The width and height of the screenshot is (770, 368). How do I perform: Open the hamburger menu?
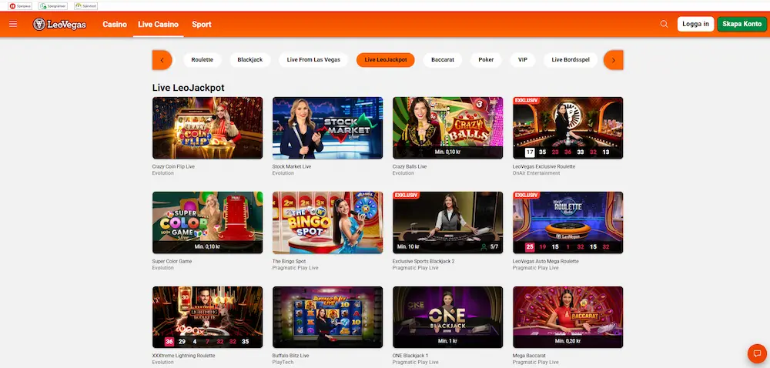(x=13, y=24)
